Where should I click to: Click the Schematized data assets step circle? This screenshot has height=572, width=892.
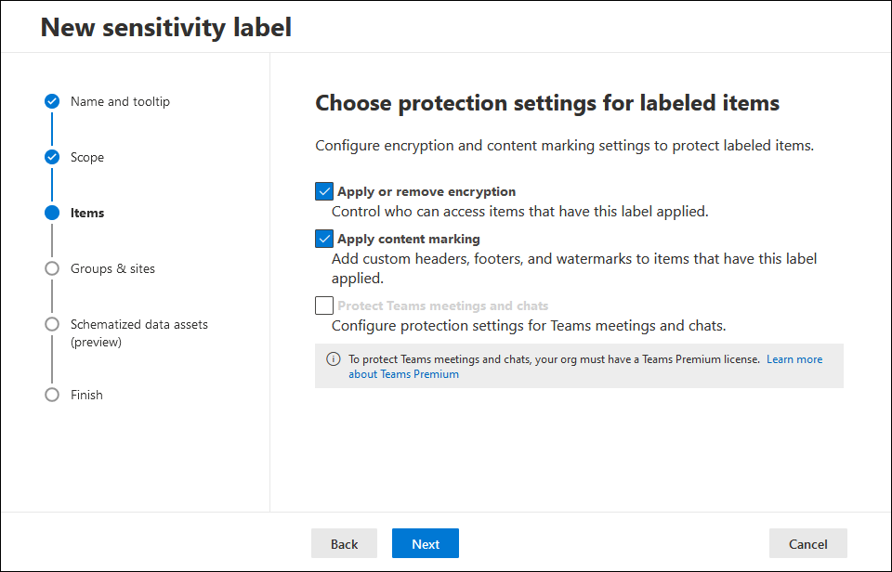[52, 324]
